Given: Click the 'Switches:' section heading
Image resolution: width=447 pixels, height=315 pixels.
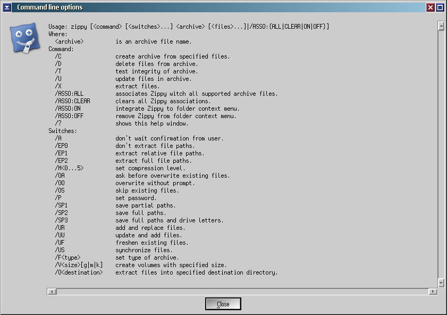Looking at the screenshot, I should (x=63, y=131).
